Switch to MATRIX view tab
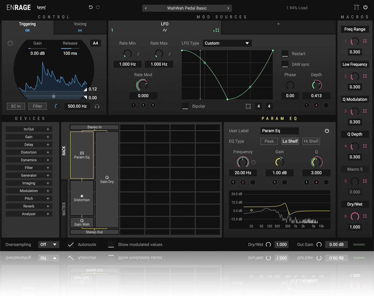This screenshot has width=374, height=298. 64,209
